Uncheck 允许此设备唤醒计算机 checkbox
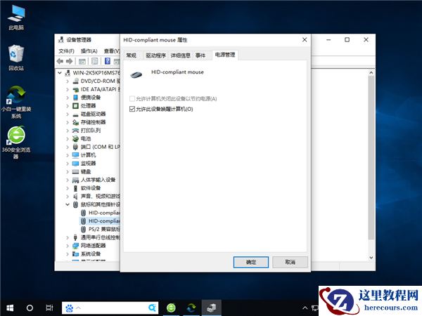This screenshot has width=422, height=316. point(132,109)
